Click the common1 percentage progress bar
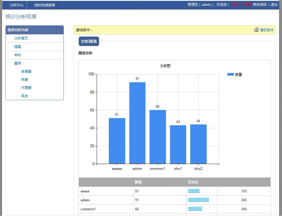 (195, 209)
